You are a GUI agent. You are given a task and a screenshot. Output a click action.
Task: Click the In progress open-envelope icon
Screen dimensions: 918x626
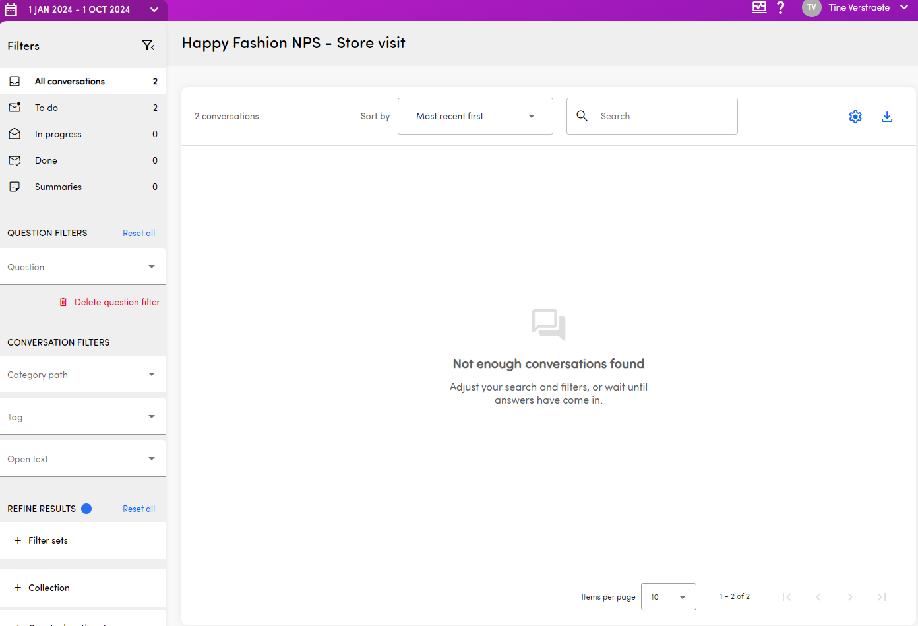(15, 134)
